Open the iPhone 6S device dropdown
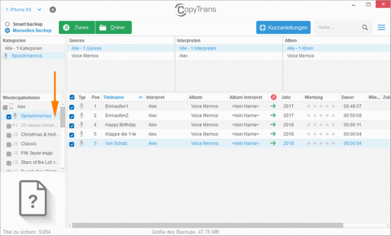The height and width of the screenshot is (236, 391). (x=23, y=10)
